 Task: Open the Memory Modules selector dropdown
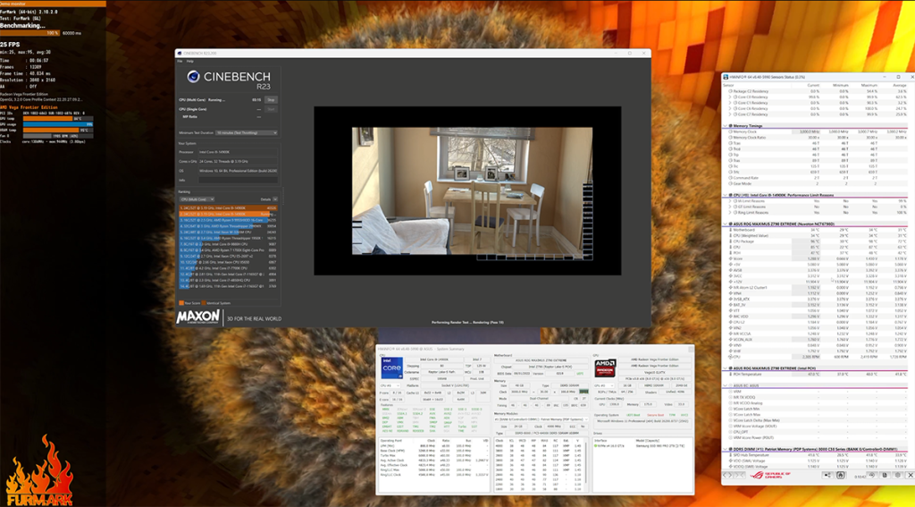tap(541, 418)
